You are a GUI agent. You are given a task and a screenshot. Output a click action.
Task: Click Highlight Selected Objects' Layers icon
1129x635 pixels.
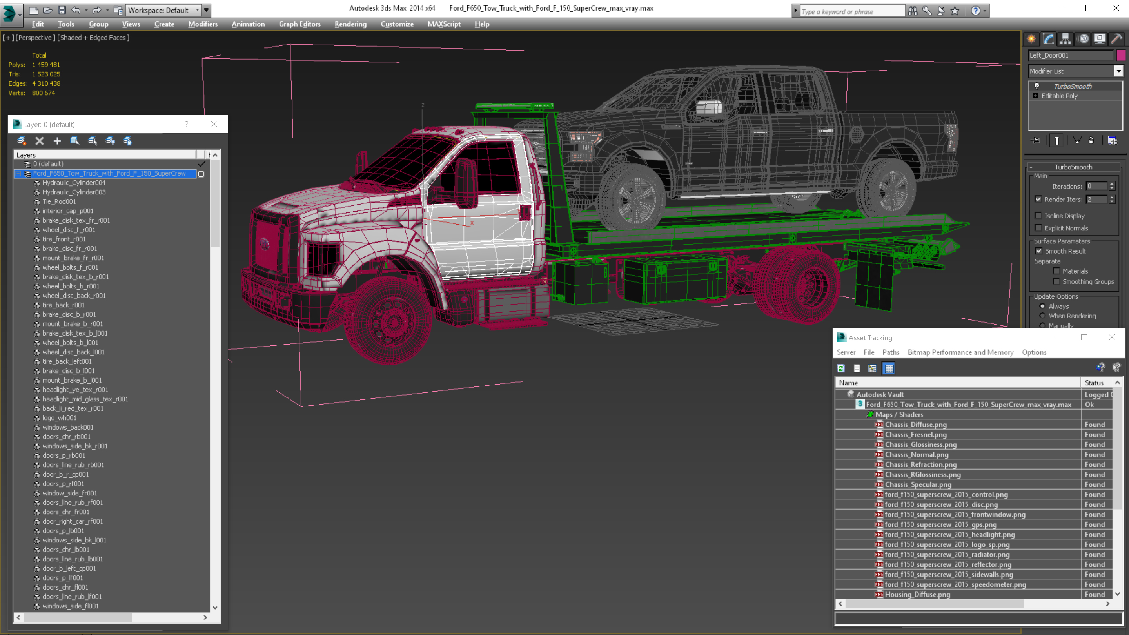point(93,141)
